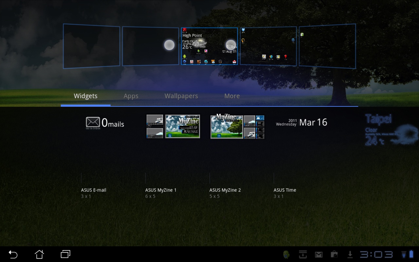419x262 pixels.
Task: Open the More tab
Action: click(232, 96)
